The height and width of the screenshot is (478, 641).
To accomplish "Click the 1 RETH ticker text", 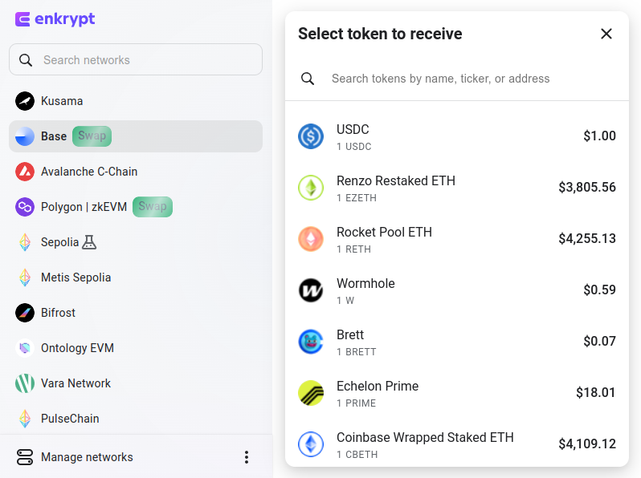I will (353, 249).
